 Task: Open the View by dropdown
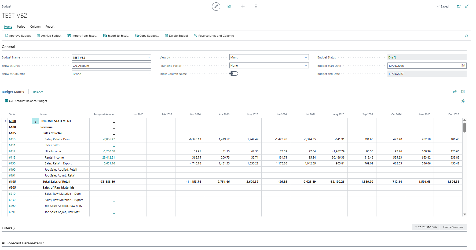269,57
